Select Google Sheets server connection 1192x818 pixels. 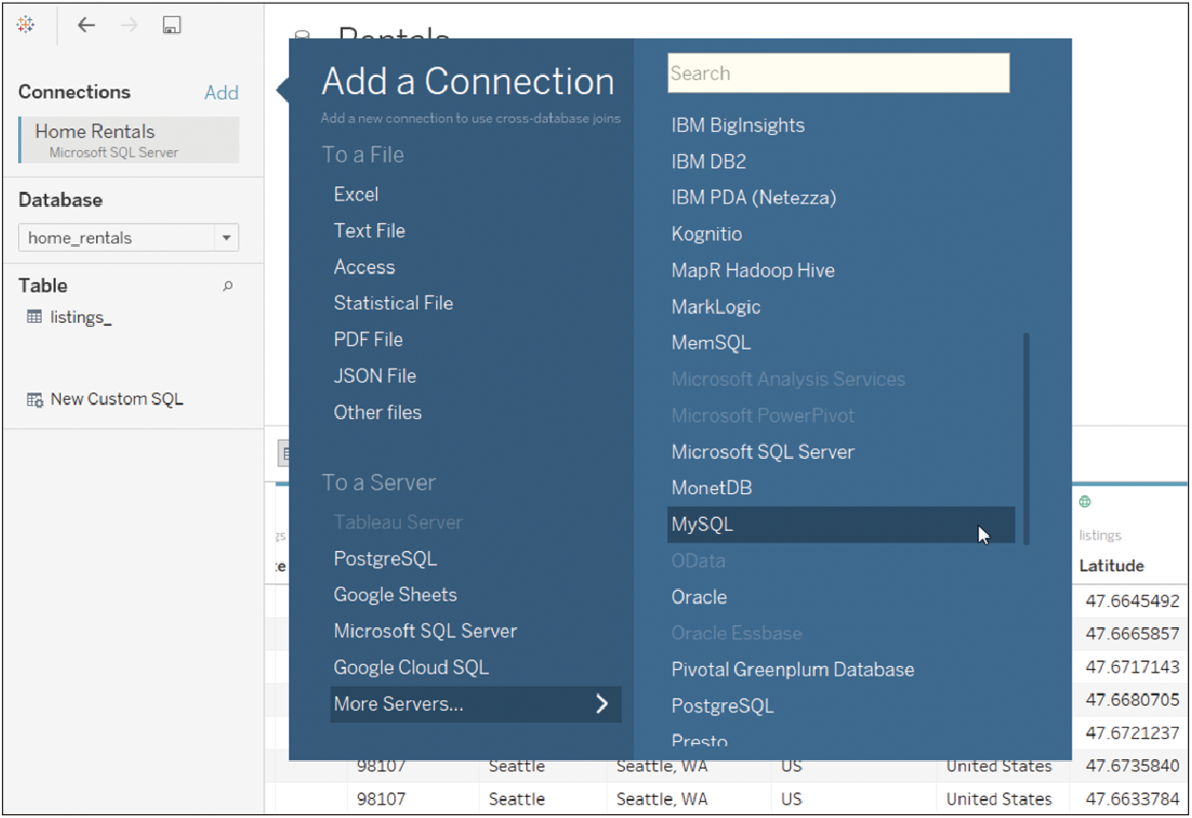[395, 595]
